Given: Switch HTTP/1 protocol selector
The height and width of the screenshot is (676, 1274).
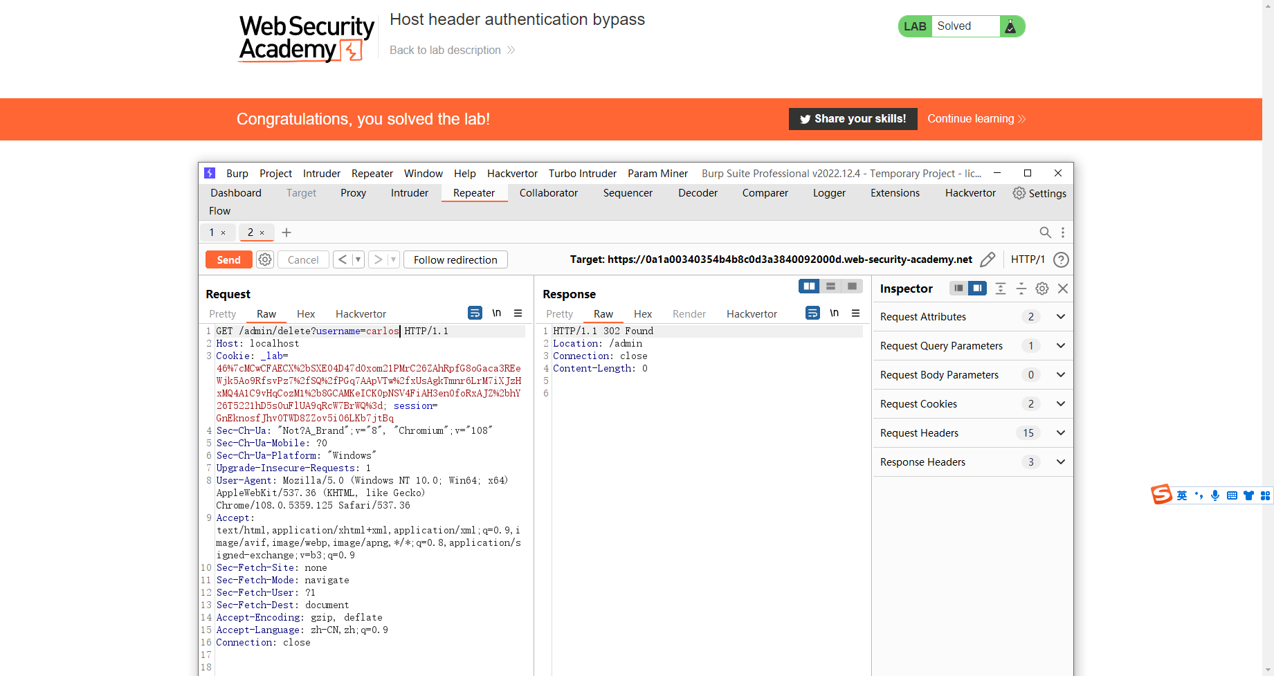Looking at the screenshot, I should [x=1028, y=259].
